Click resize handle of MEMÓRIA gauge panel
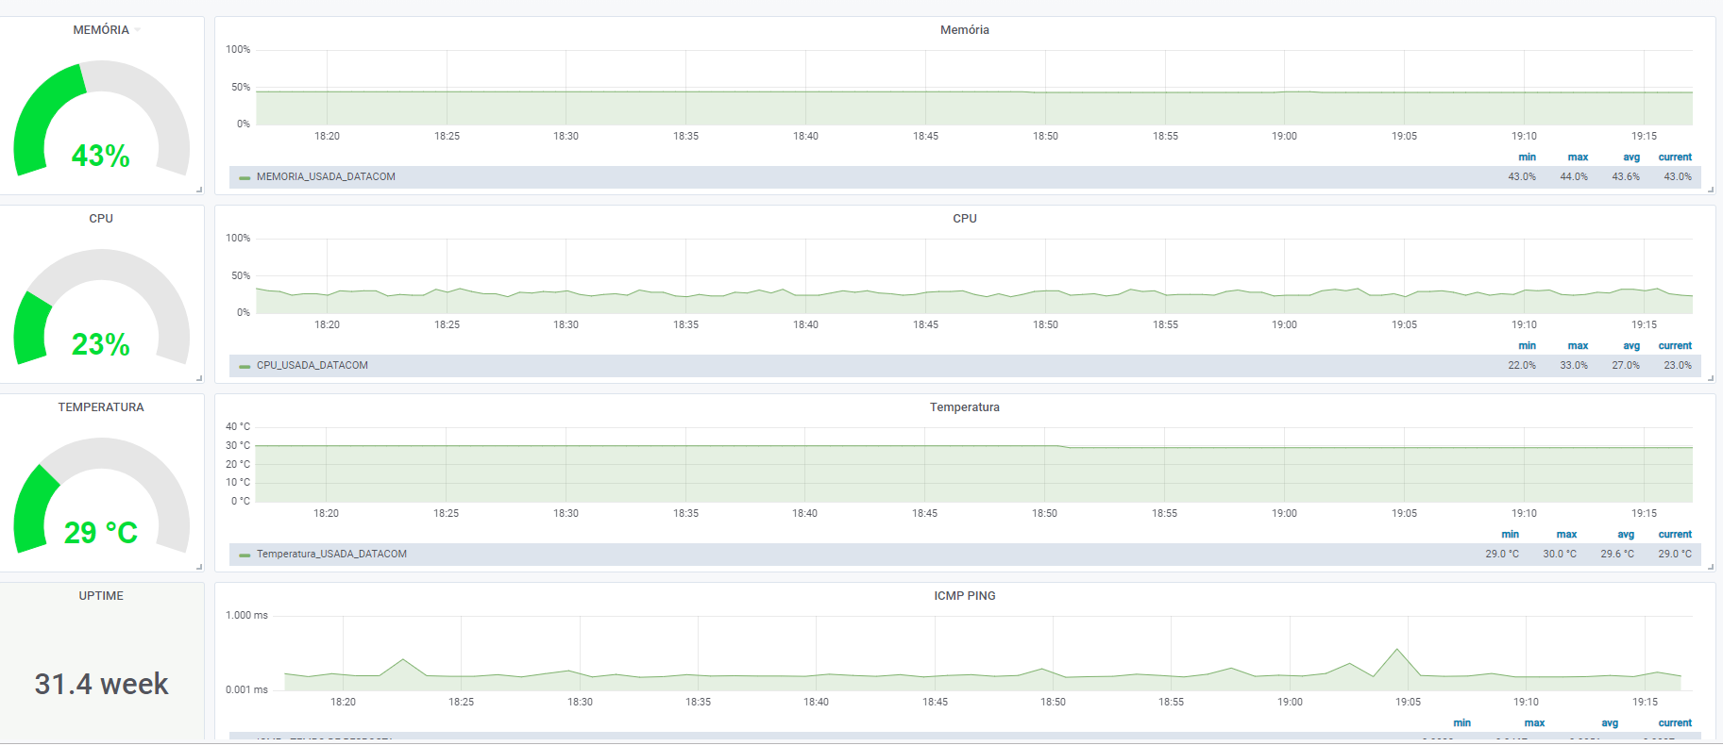Viewport: 1723px width, 746px height. click(199, 190)
